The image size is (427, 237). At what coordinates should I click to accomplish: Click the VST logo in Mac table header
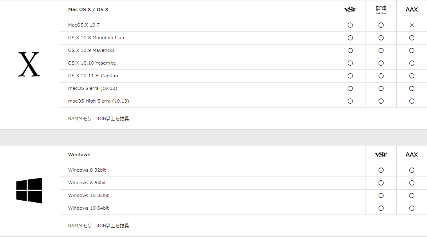(x=350, y=9)
